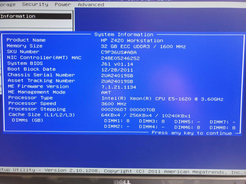Click the NIC Controller(AMT) MAC label
This screenshot has width=246, height=184.
pyautogui.click(x=44, y=58)
